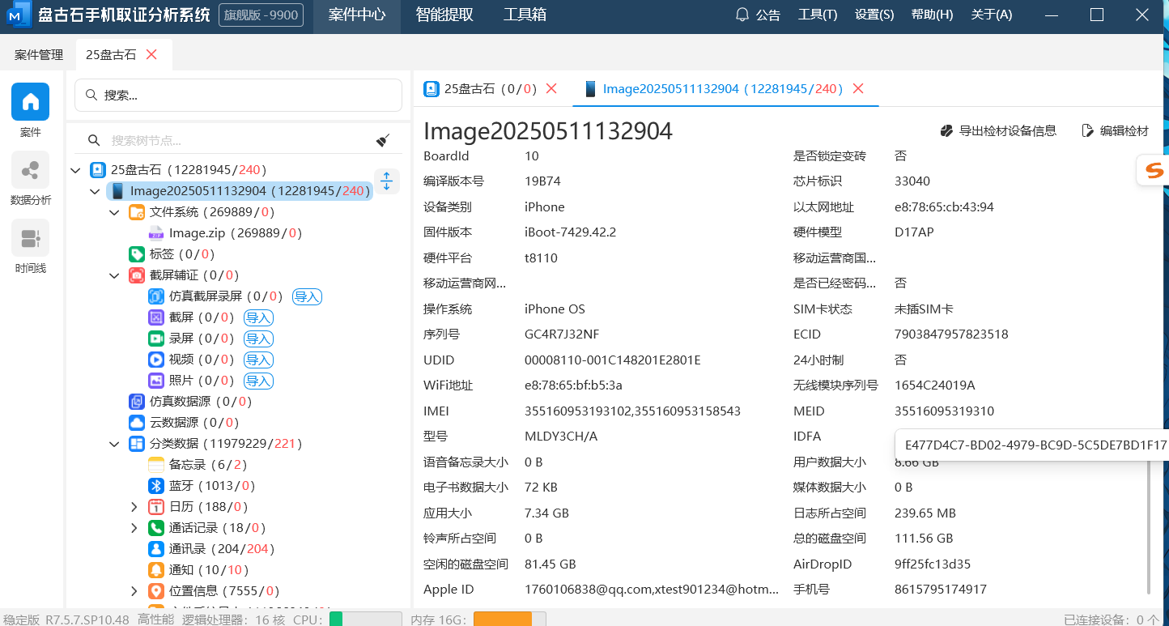The width and height of the screenshot is (1169, 626).
Task: Collapse the 25盘古石 root tree node
Action: click(75, 170)
